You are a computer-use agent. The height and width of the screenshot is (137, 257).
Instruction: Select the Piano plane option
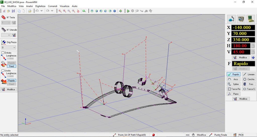pyautogui.click(x=234, y=94)
